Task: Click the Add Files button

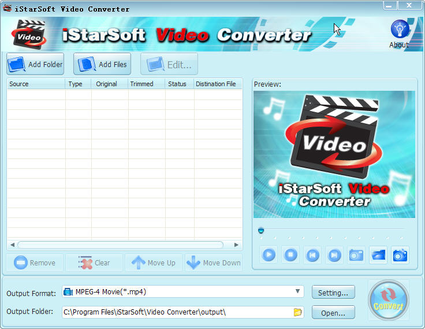Action: point(102,64)
